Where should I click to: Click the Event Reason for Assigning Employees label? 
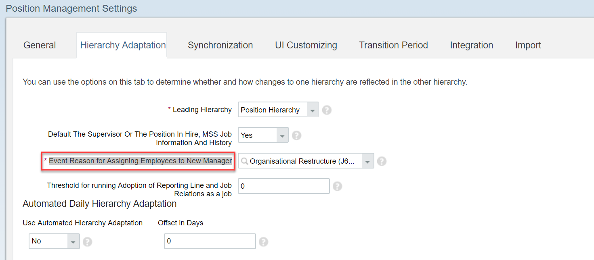point(140,161)
